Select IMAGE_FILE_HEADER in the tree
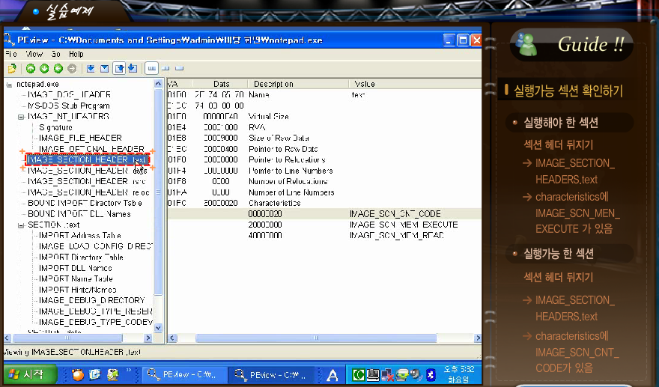 tap(80, 138)
